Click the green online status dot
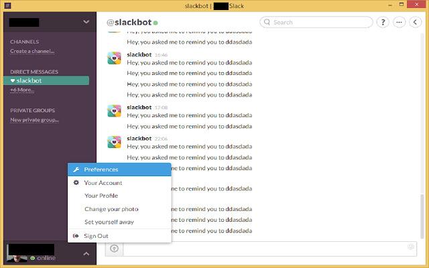The height and width of the screenshot is (268, 429). (x=33, y=258)
